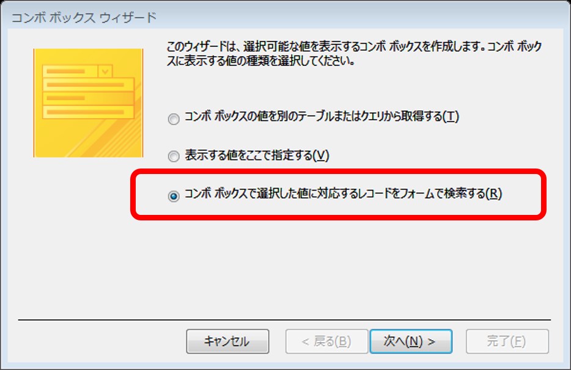Click the second list row in the illustration

89,85
